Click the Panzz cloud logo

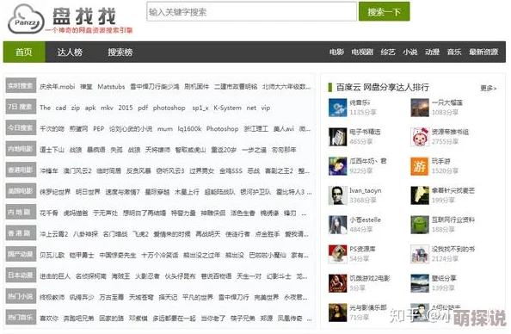click(x=26, y=20)
